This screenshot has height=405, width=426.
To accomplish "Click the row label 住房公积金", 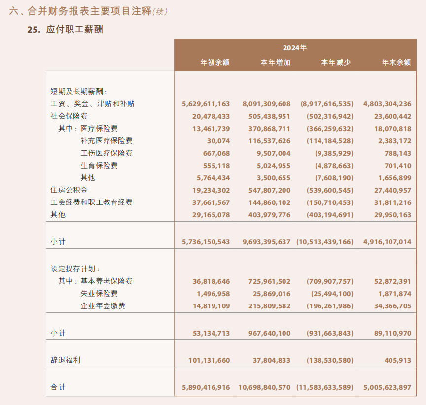I will pyautogui.click(x=69, y=190).
